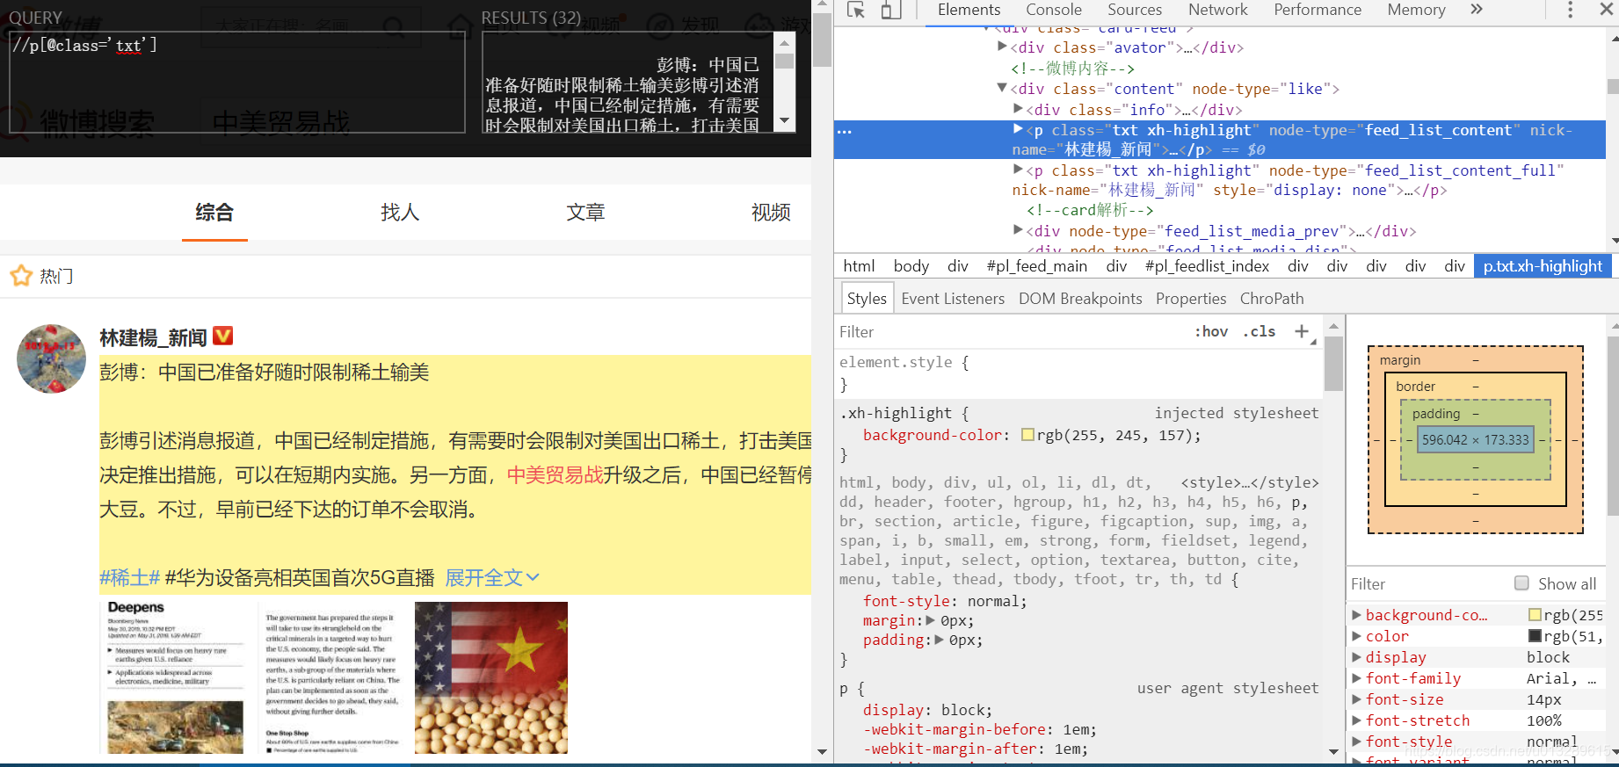This screenshot has height=767, width=1619.
Task: Open the Event Listeners tab
Action: [x=953, y=299]
